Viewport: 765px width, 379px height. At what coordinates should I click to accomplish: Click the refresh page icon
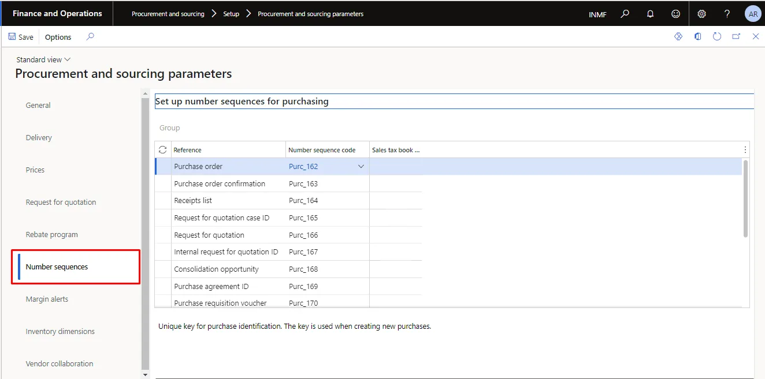[x=717, y=36]
